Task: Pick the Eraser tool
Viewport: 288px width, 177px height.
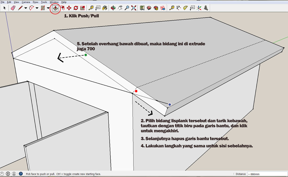Action: pyautogui.click(x=13, y=8)
